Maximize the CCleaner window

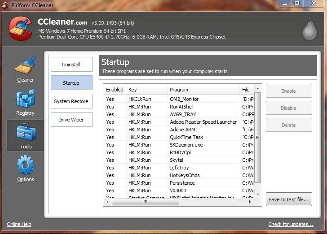point(297,3)
